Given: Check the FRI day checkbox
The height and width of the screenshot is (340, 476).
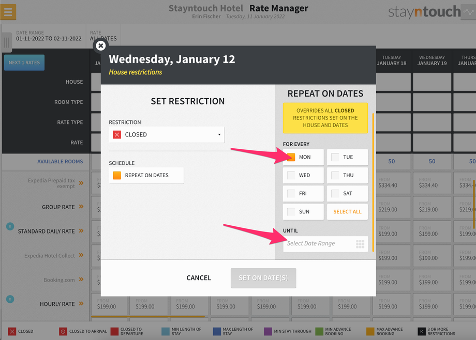Looking at the screenshot, I should pos(291,193).
